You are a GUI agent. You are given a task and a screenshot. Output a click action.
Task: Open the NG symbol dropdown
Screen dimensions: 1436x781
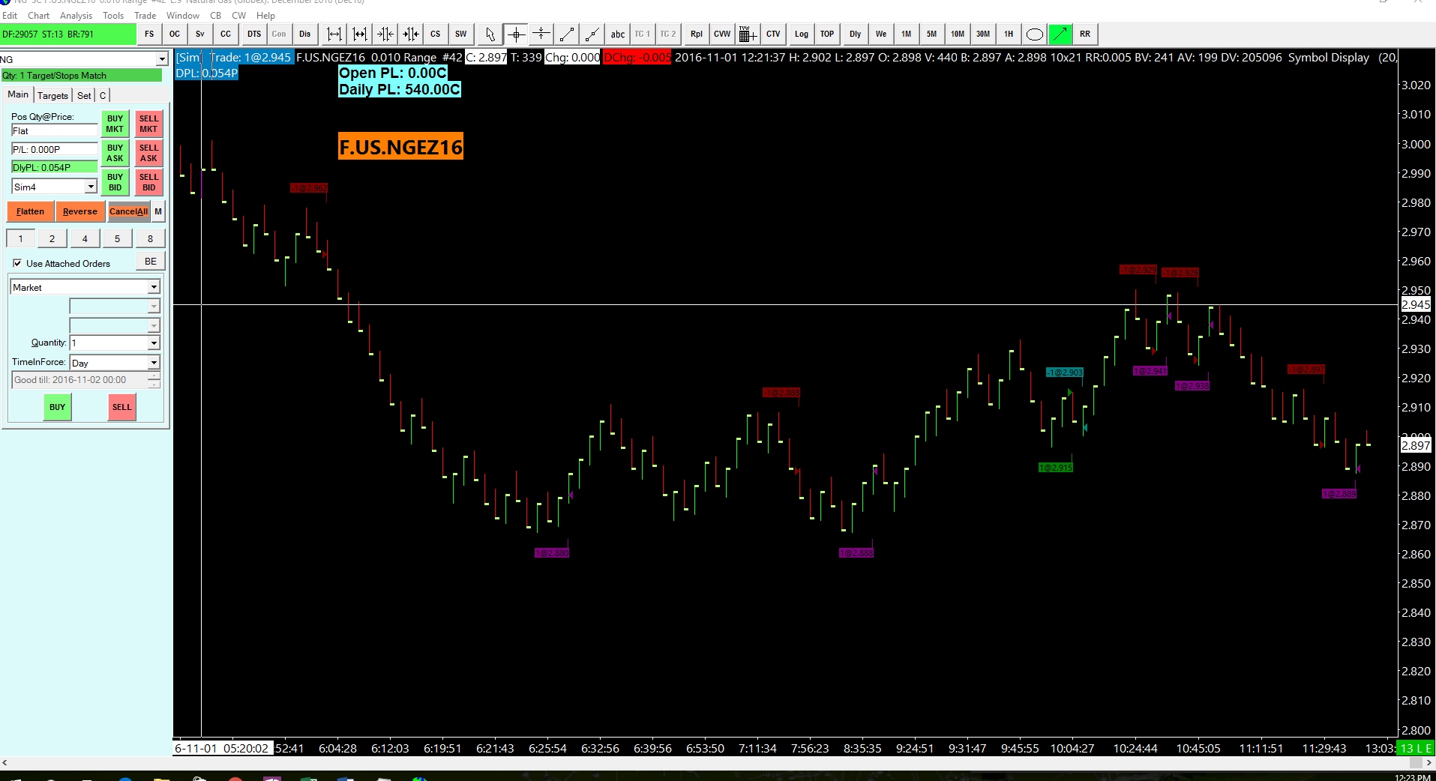162,59
